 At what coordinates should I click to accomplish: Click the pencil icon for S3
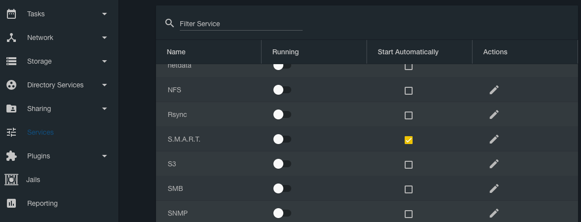click(x=494, y=164)
